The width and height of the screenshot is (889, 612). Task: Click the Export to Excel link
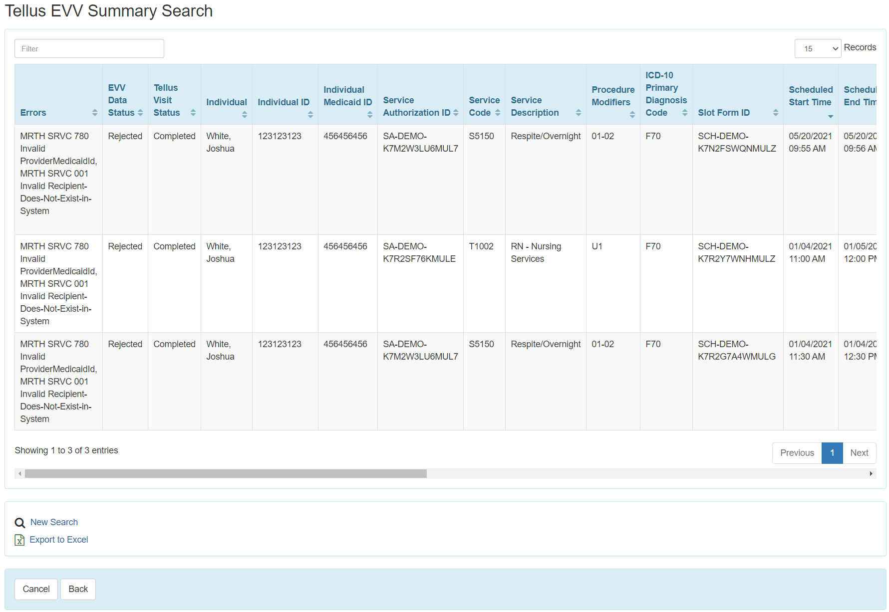59,540
